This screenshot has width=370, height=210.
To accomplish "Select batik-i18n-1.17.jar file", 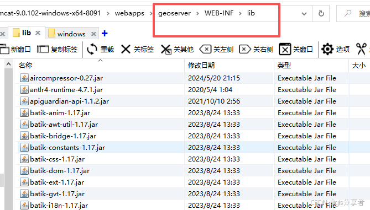I will pyautogui.click(x=59, y=205).
